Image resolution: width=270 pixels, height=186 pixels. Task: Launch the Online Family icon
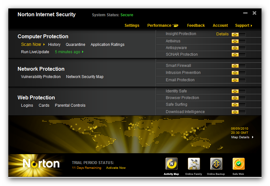click(x=194, y=164)
